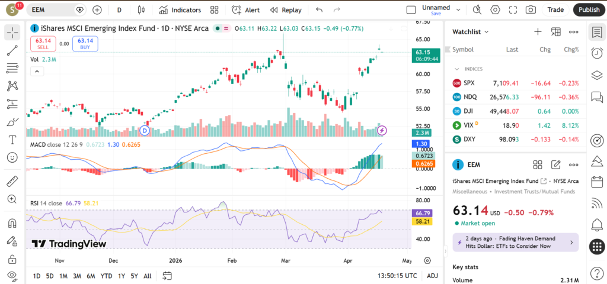Toggle the Unnamed layout checkbox square
Image resolution: width=607 pixels, height=284 pixels.
(411, 10)
